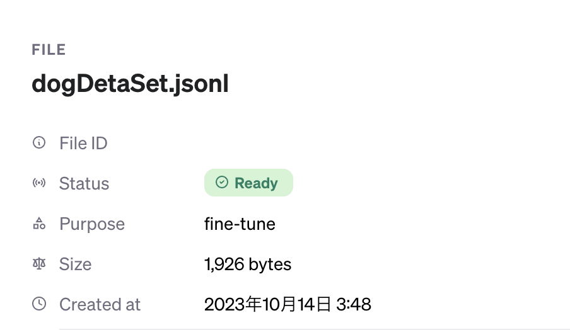The height and width of the screenshot is (330, 570).
Task: Click the word Ready in status badge
Action: pyautogui.click(x=256, y=183)
